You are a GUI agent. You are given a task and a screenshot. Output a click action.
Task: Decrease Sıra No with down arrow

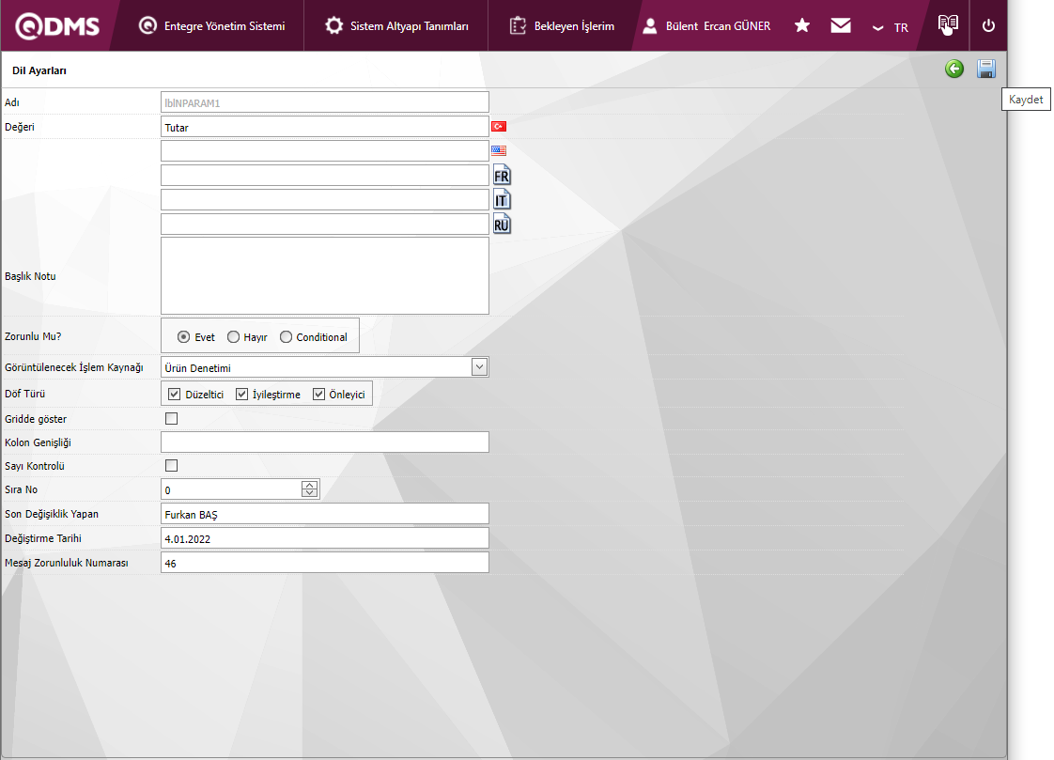(309, 493)
